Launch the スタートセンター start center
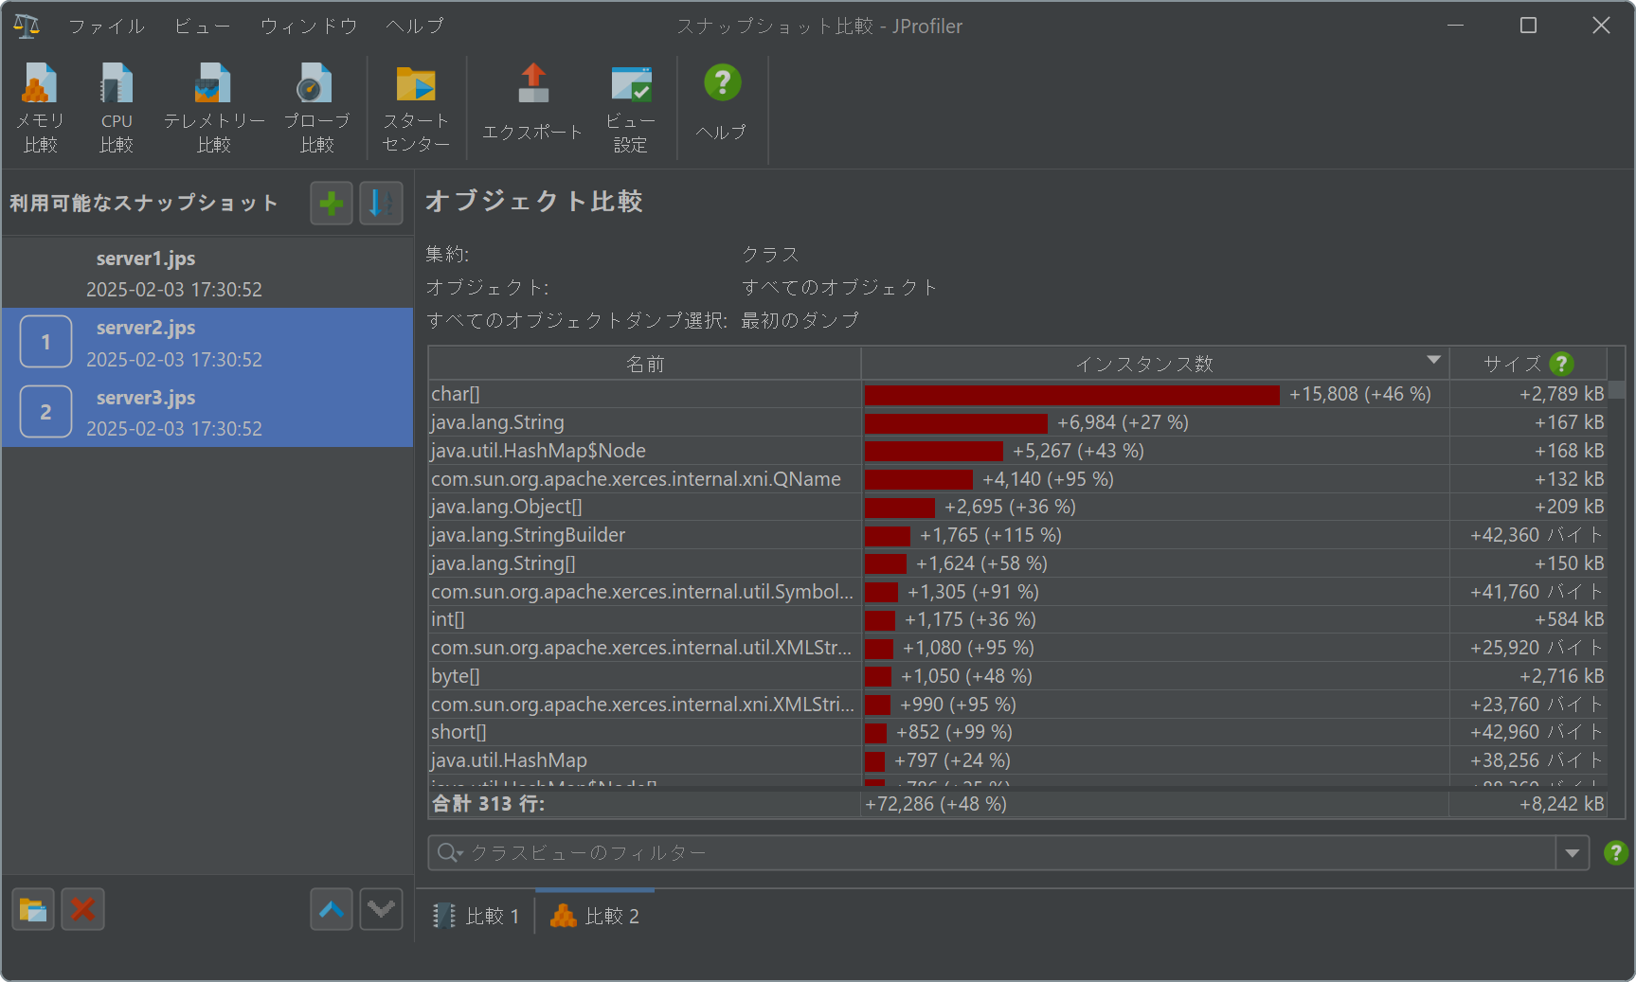Viewport: 1636px width, 982px height. pyautogui.click(x=416, y=108)
